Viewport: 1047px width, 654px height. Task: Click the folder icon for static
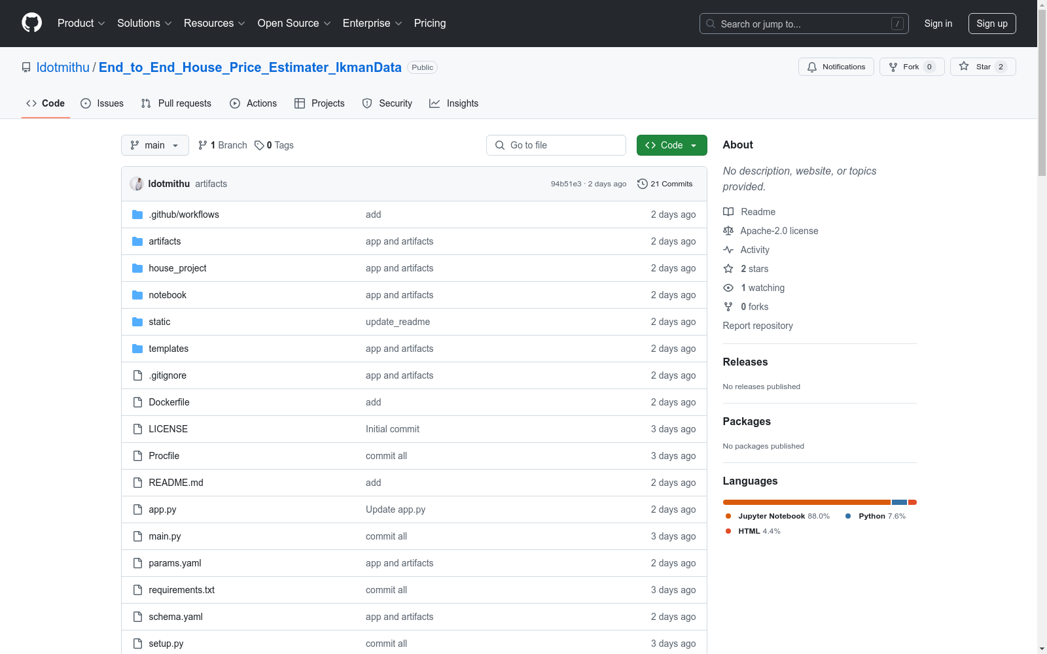click(137, 322)
